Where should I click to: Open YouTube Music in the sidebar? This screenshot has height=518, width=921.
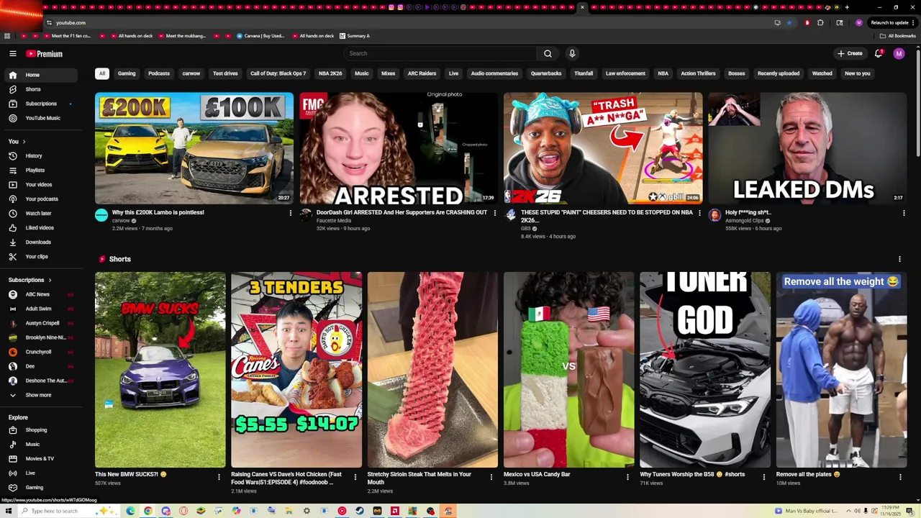(x=42, y=118)
